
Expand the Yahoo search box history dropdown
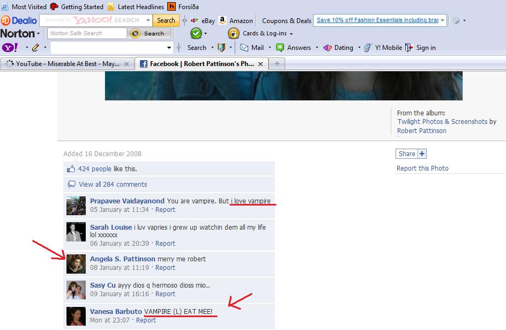pos(169,48)
